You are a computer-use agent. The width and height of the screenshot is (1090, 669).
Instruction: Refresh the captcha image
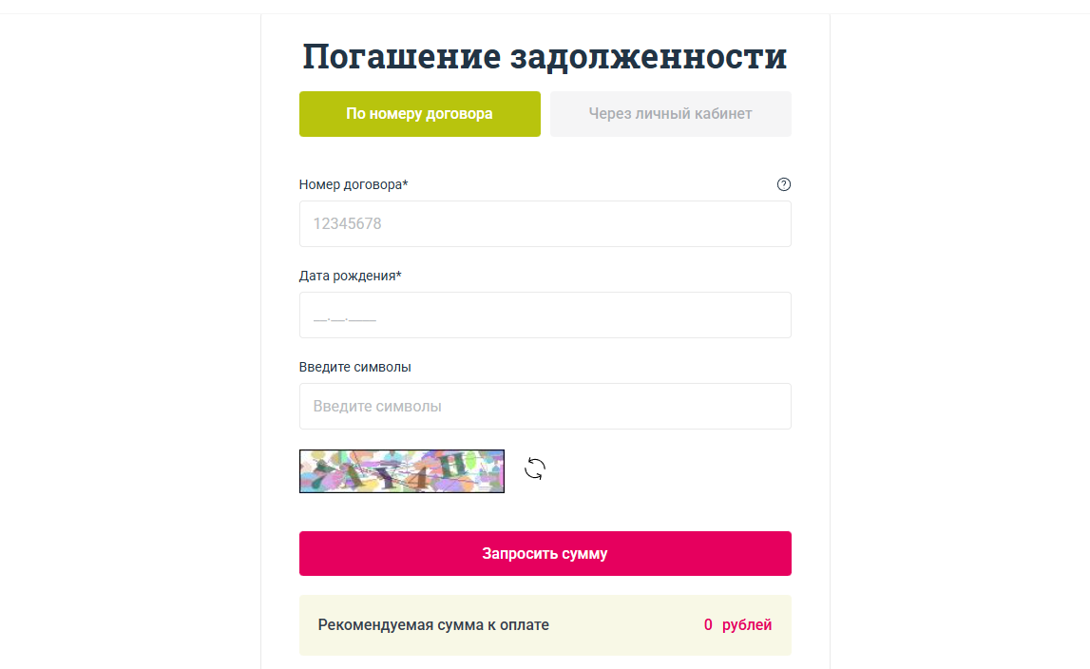click(535, 468)
